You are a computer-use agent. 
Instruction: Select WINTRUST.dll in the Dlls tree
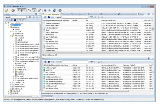pos(22,70)
